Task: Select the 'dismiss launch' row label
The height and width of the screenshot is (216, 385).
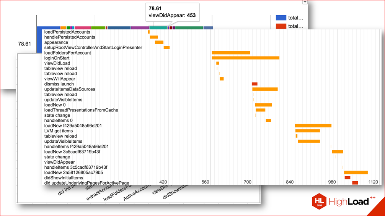Action: [x=59, y=84]
